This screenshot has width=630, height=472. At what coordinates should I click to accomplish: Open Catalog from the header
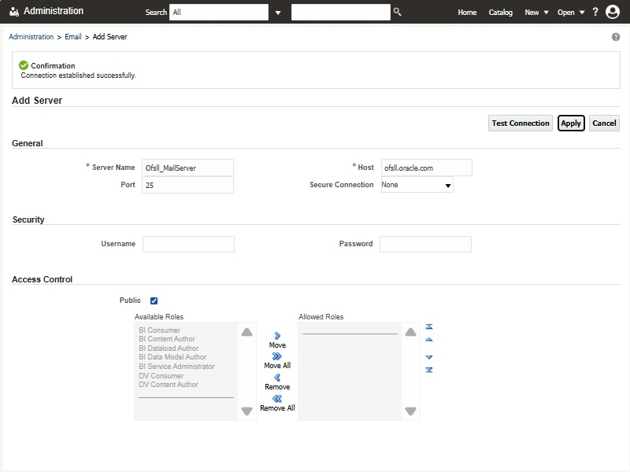[500, 13]
